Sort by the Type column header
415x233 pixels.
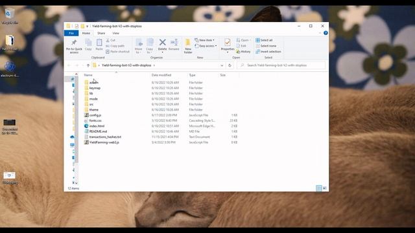[x=192, y=75]
